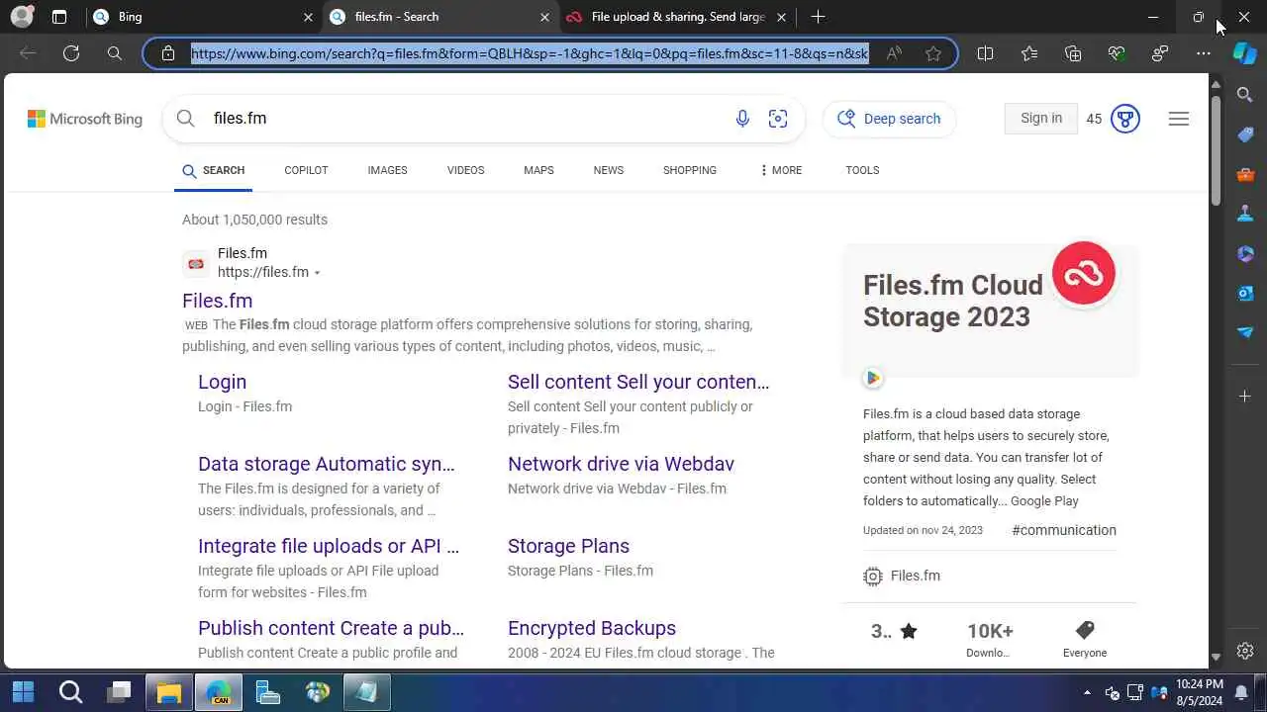Expand the MORE search categories
Screen dimensions: 1267x712
780,170
